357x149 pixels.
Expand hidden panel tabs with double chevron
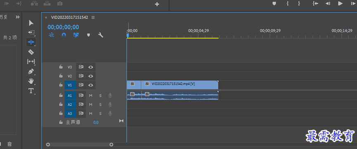click(x=17, y=17)
